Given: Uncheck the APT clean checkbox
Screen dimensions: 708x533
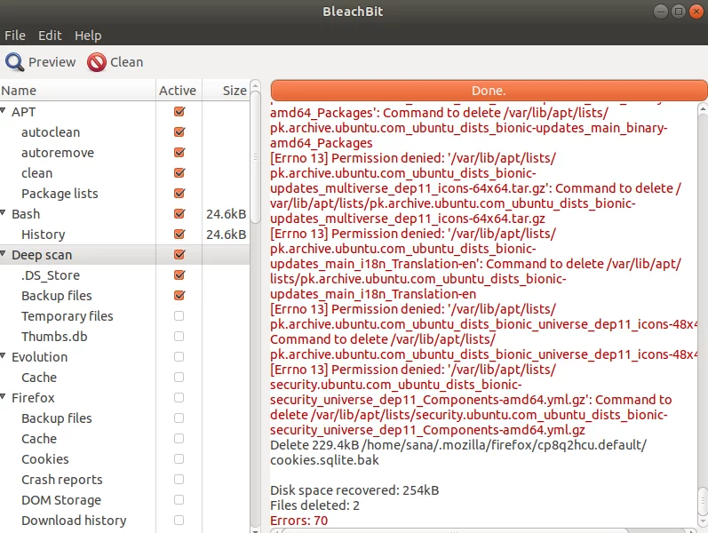Looking at the screenshot, I should pos(179,173).
